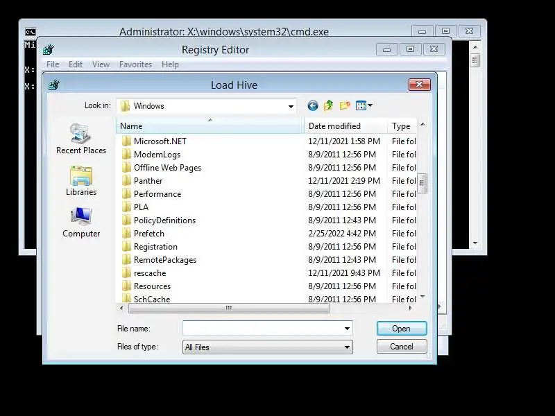This screenshot has height=416, width=555.
Task: Select the Offline Web Pages folder icon
Action: (x=126, y=167)
